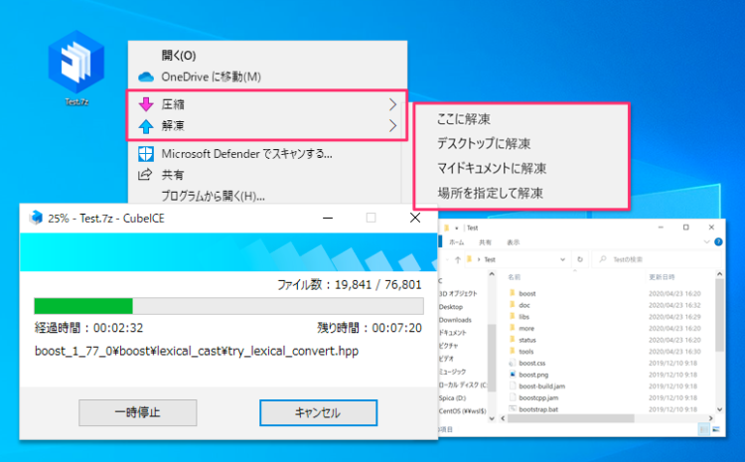Choose プログラムから開く(H)

(213, 196)
